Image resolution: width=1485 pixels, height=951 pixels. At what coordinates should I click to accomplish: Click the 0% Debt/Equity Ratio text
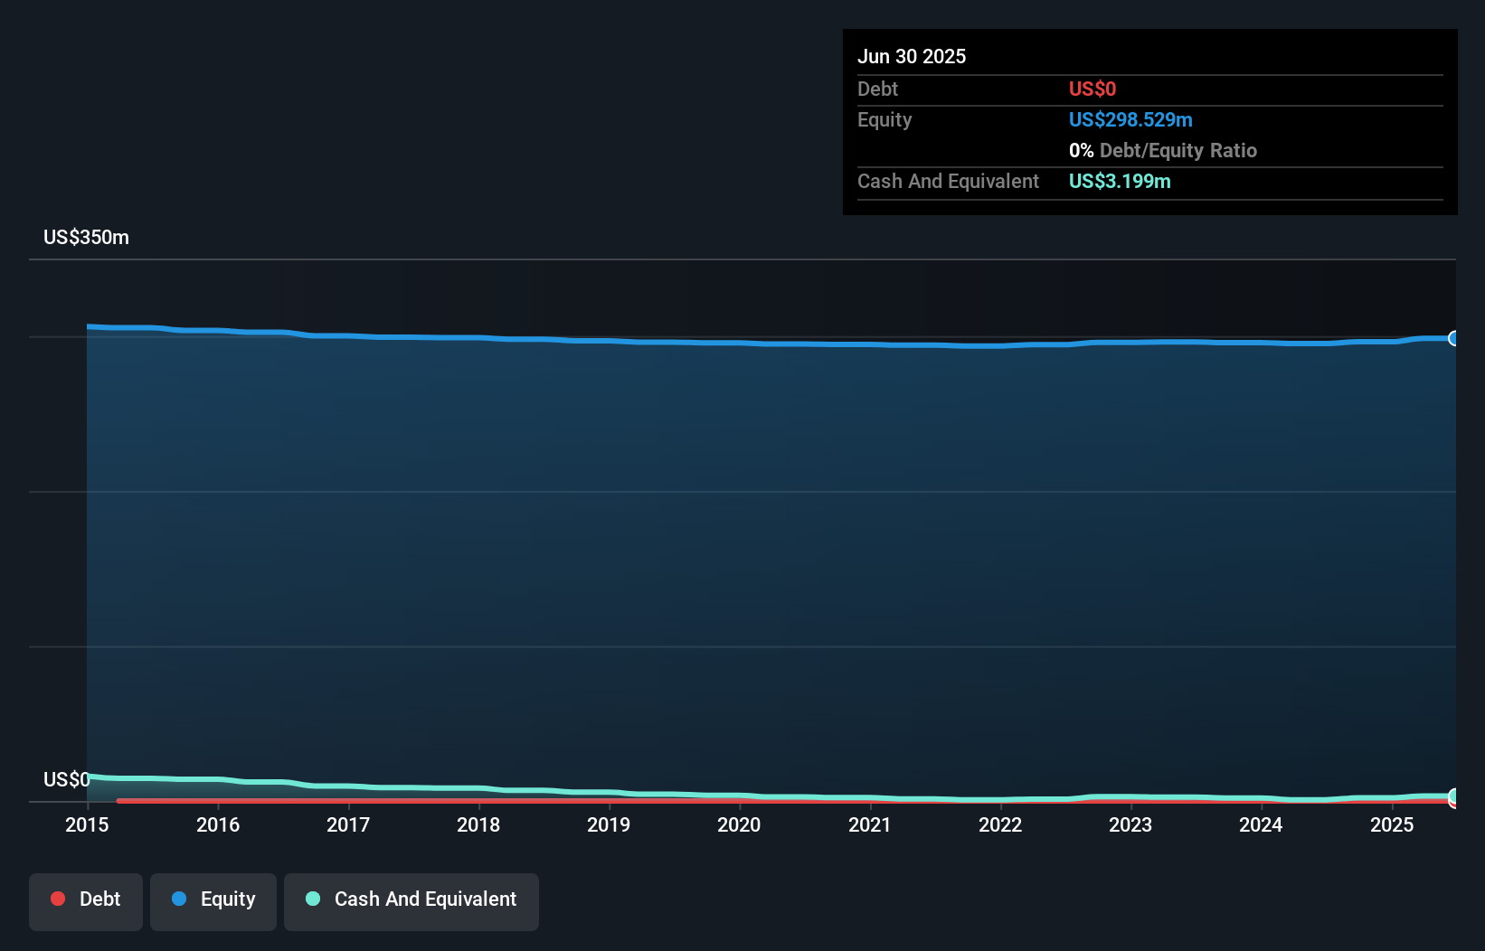click(1163, 150)
